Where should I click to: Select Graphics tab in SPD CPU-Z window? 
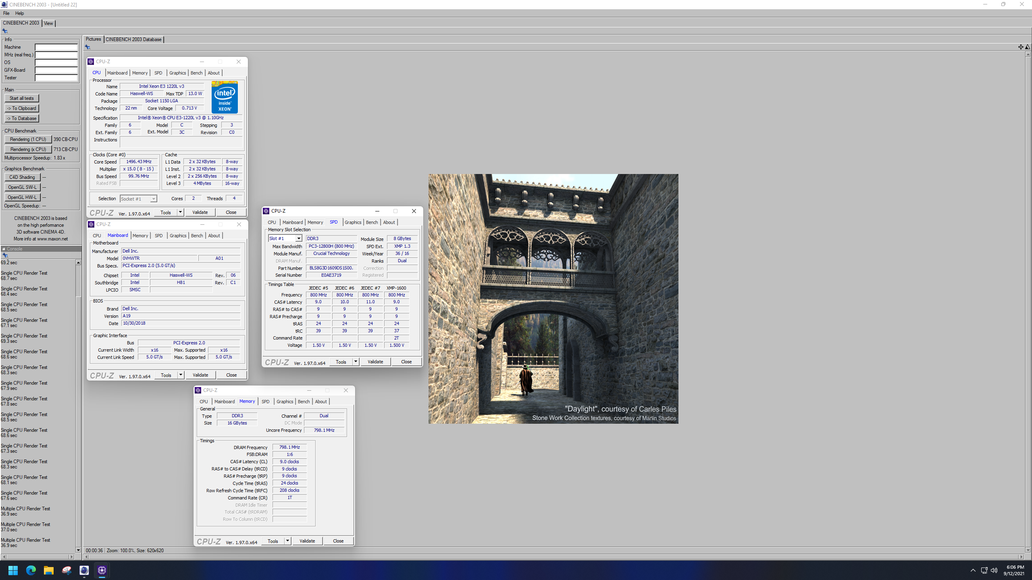tap(353, 222)
